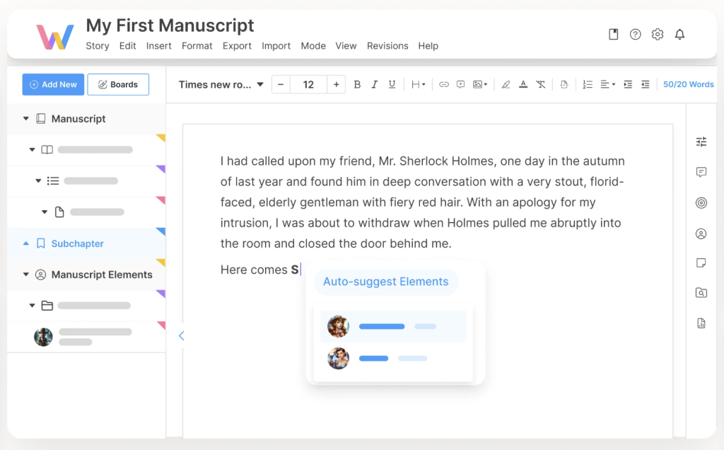The image size is (724, 450).
Task: Toggle italic text formatting
Action: pyautogui.click(x=375, y=84)
